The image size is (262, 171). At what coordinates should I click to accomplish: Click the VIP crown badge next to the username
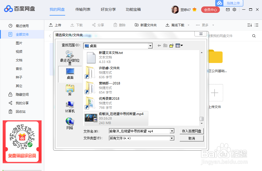194,10
